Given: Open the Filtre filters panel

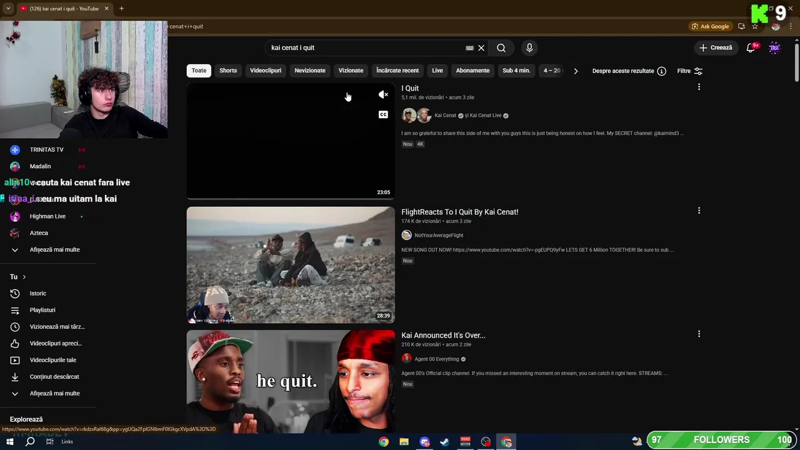Looking at the screenshot, I should (690, 71).
